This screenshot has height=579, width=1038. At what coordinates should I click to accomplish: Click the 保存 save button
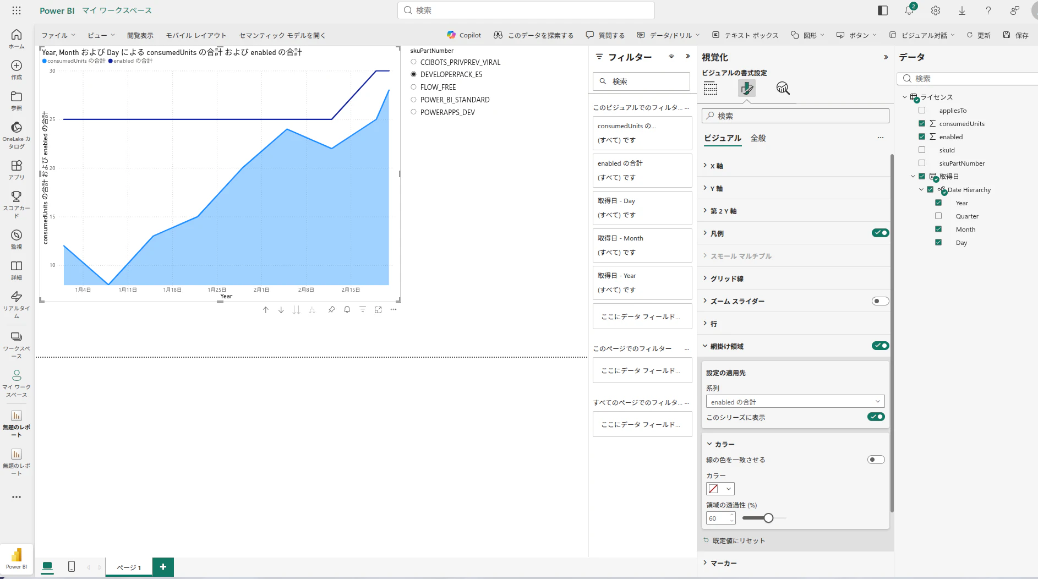(x=1016, y=35)
